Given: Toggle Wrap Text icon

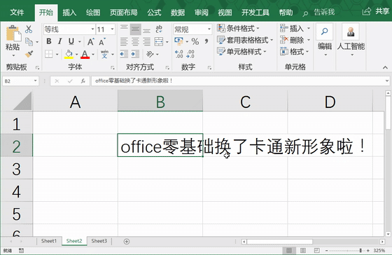Looking at the screenshot, I should pos(159,29).
